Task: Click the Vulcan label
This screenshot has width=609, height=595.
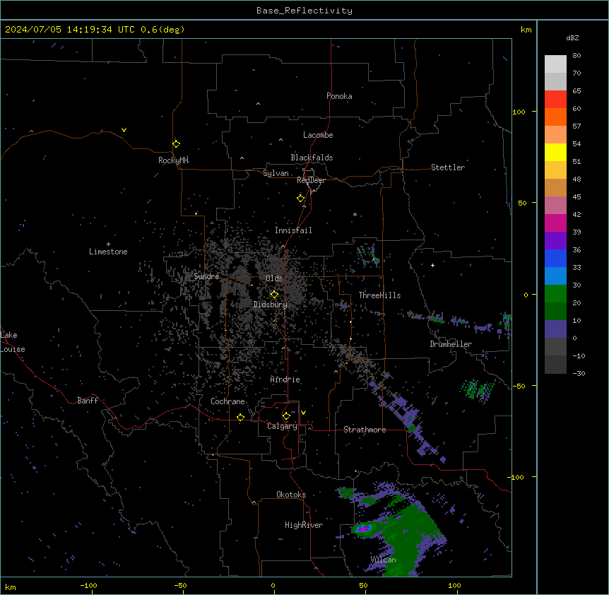Action: point(383,560)
